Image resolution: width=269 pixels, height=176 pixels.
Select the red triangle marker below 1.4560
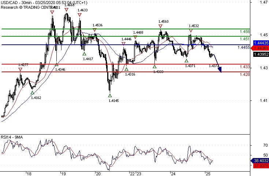point(160,26)
